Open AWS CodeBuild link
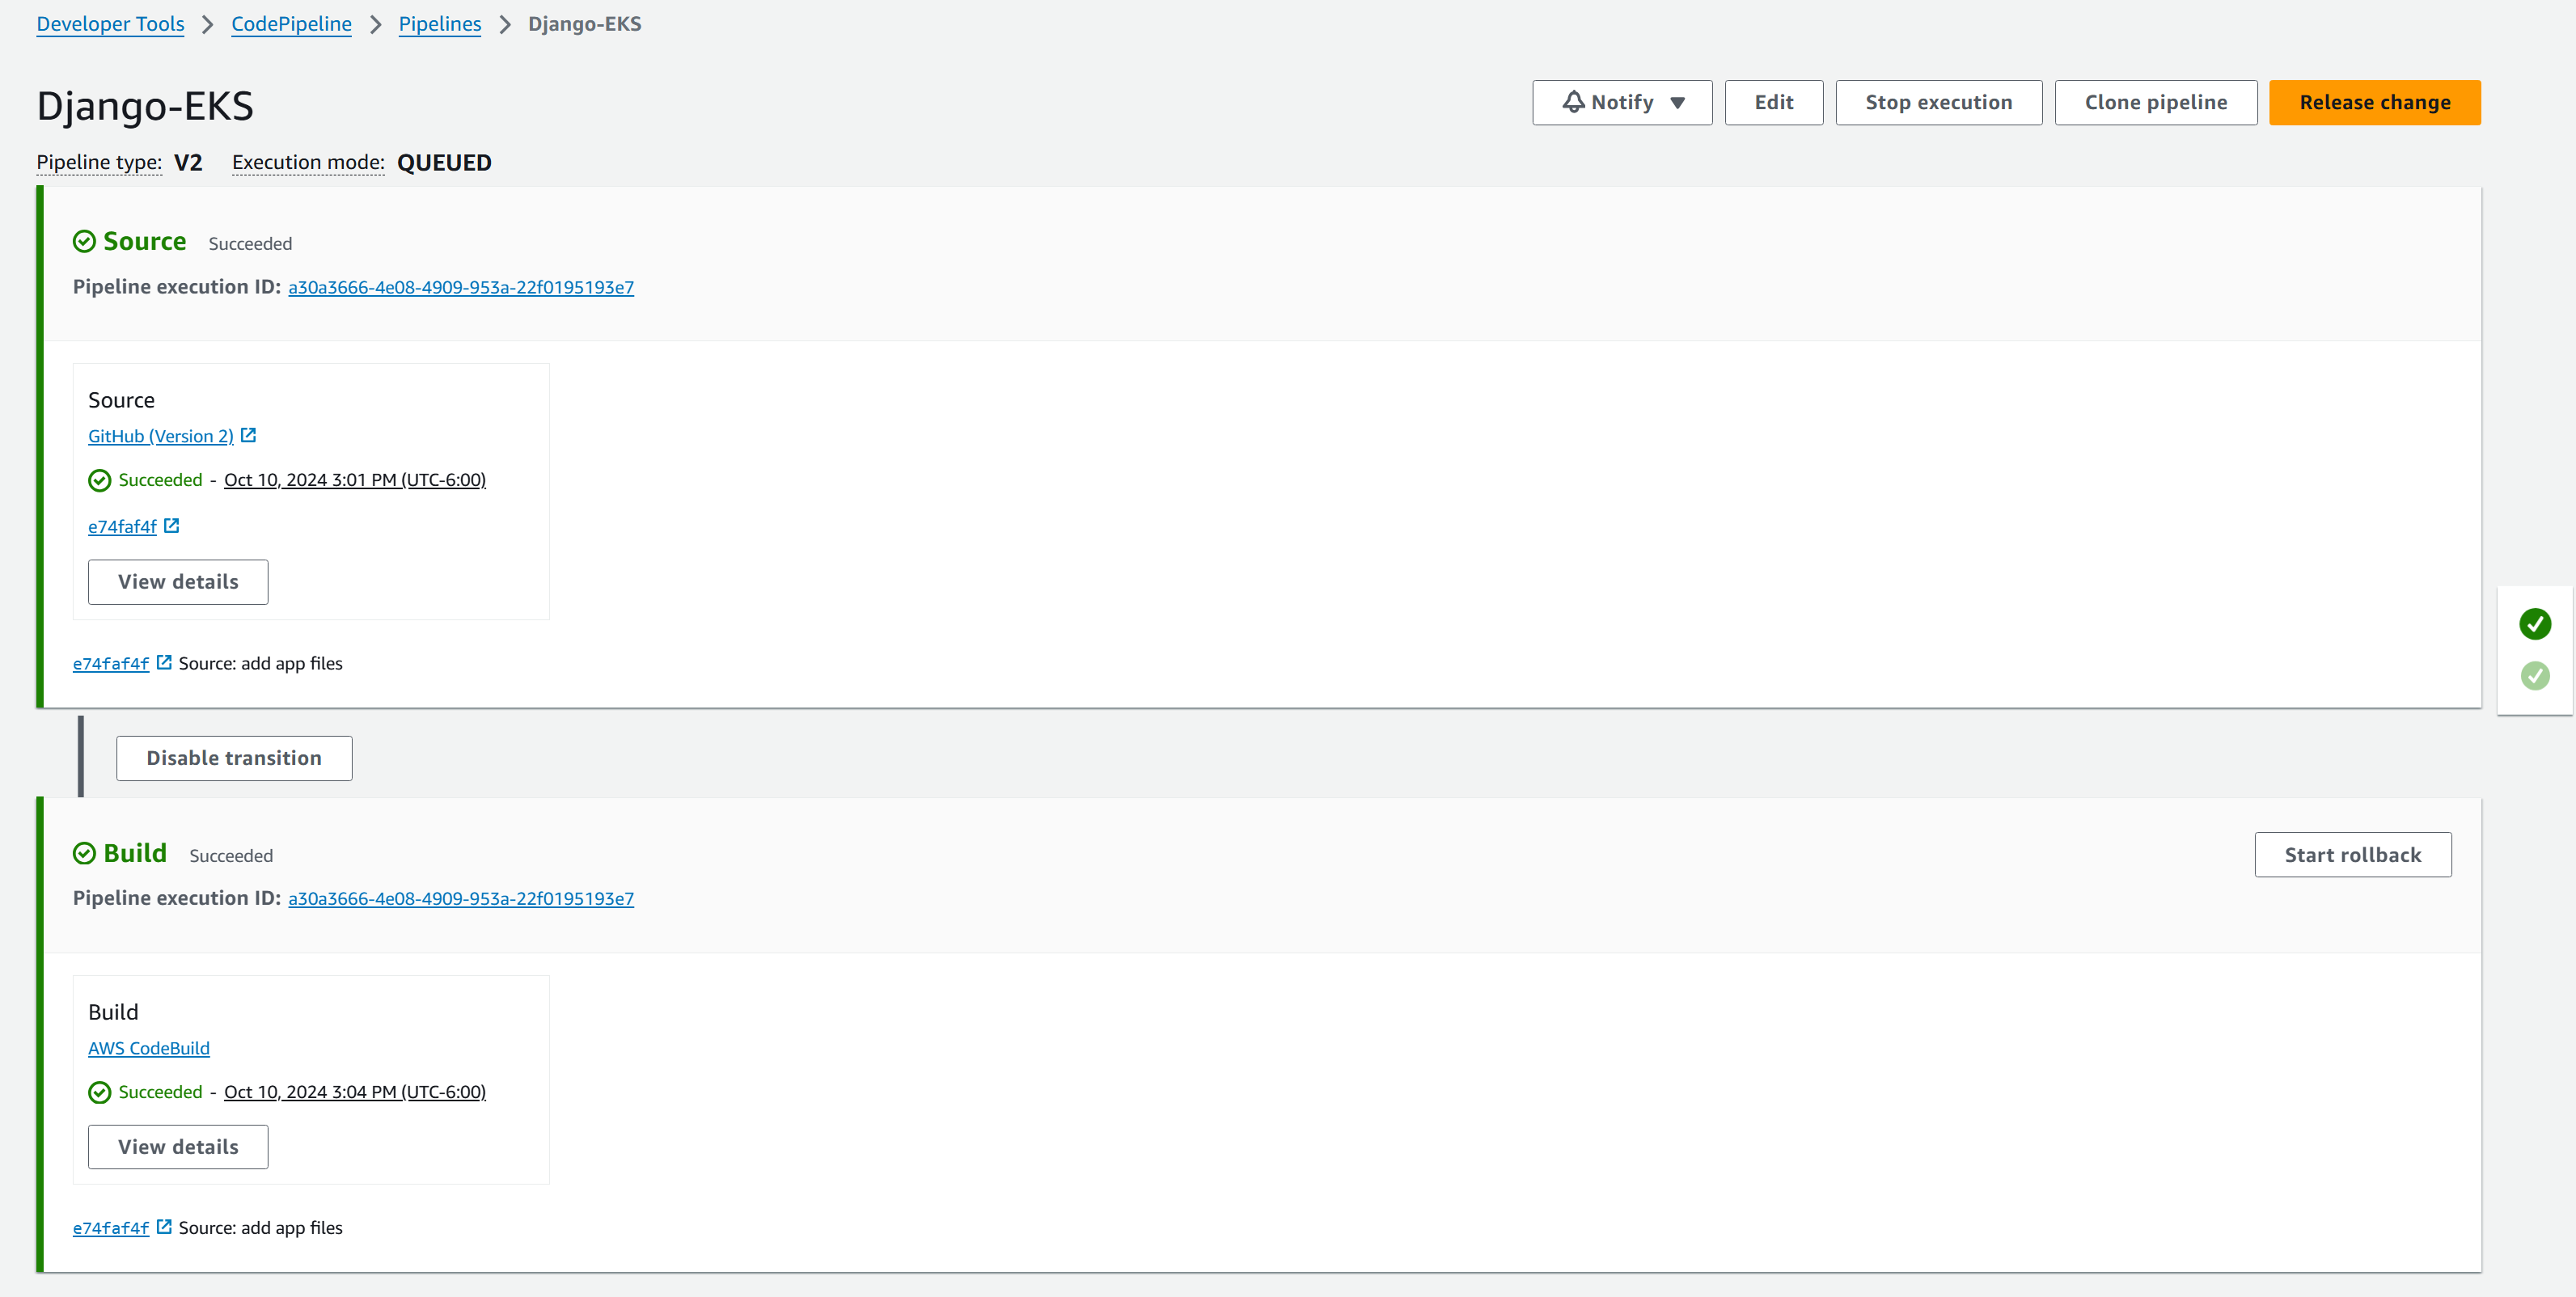This screenshot has height=1297, width=2576. click(149, 1048)
